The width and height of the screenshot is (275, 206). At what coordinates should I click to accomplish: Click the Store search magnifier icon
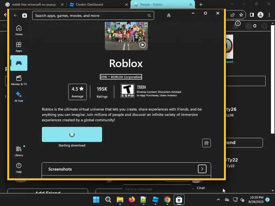tap(149, 16)
